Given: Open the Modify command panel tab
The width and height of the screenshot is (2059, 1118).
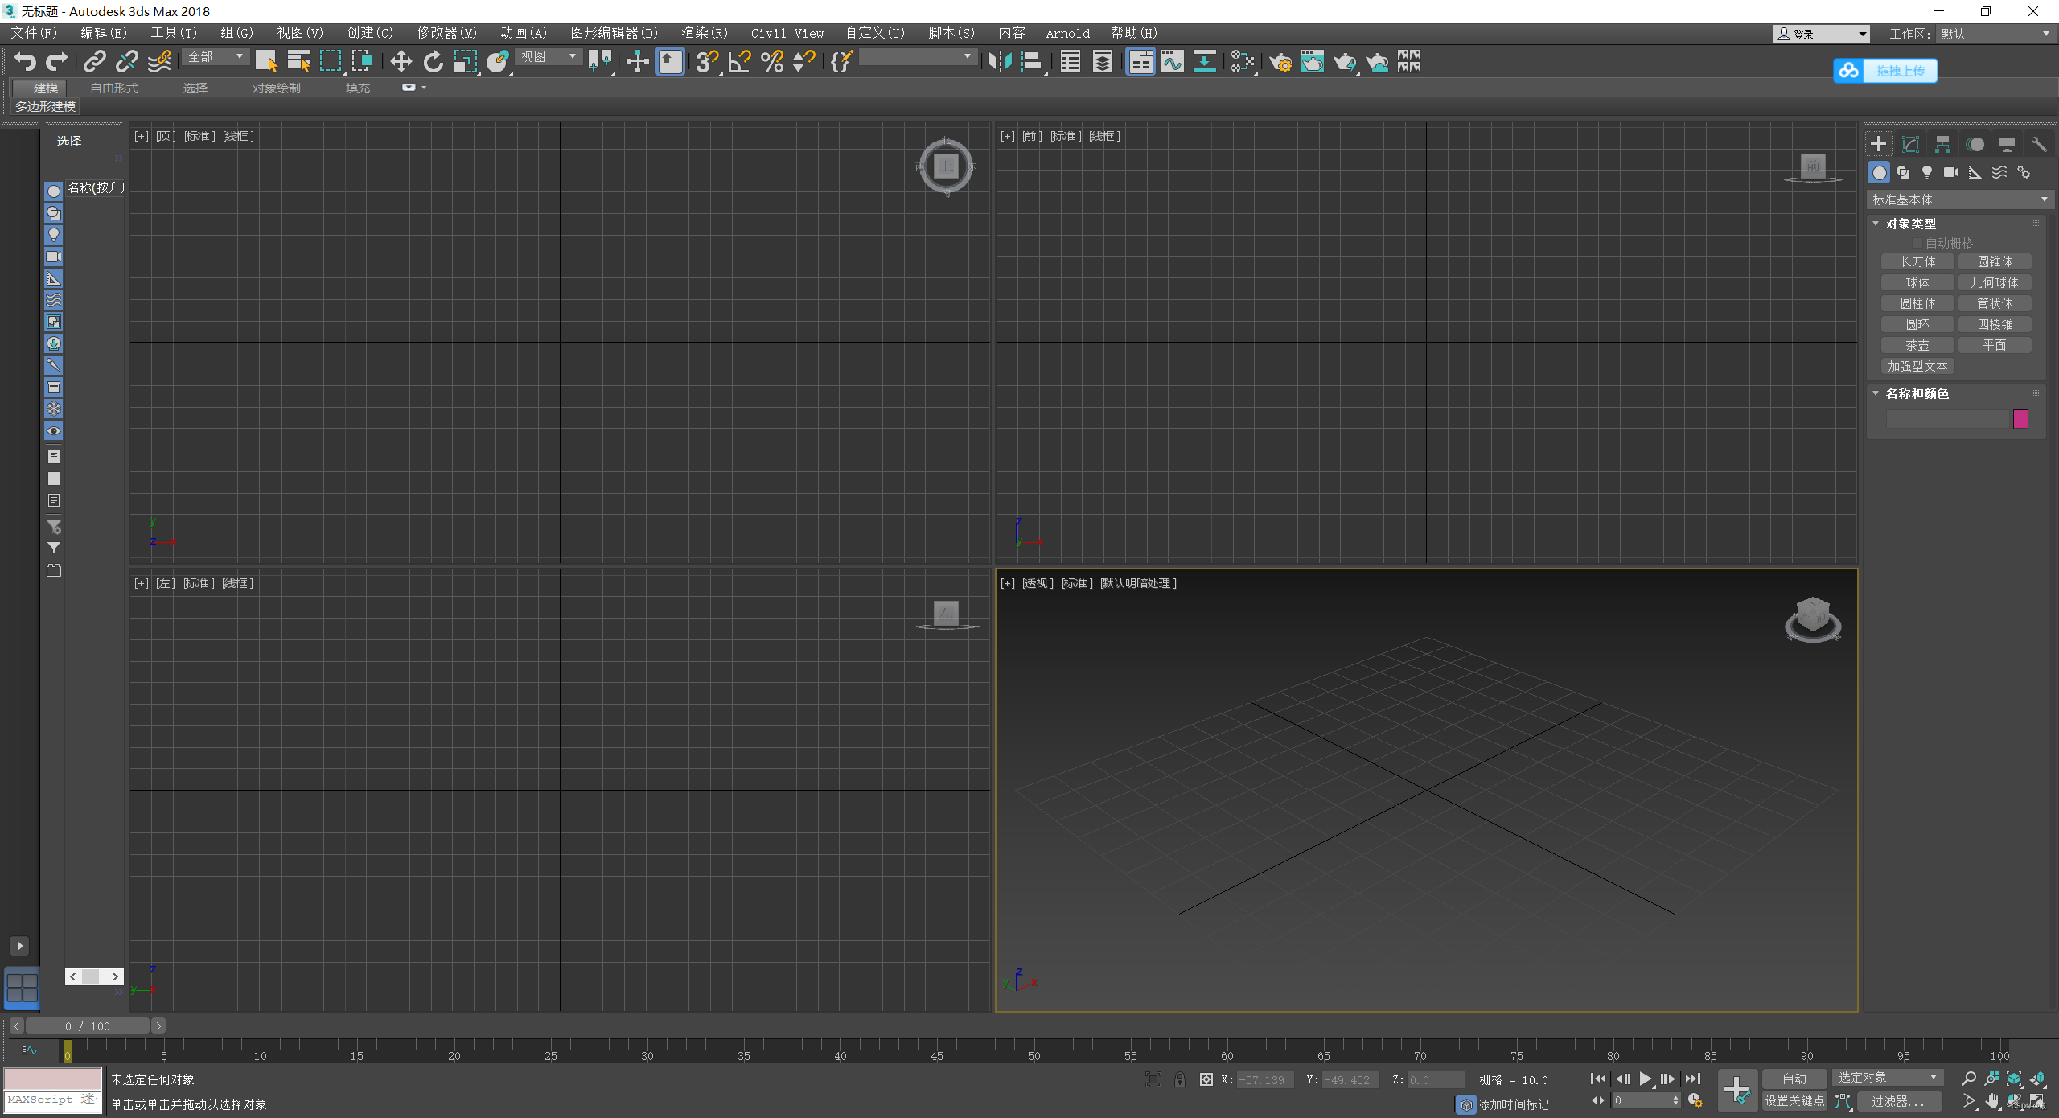Looking at the screenshot, I should coord(1910,144).
